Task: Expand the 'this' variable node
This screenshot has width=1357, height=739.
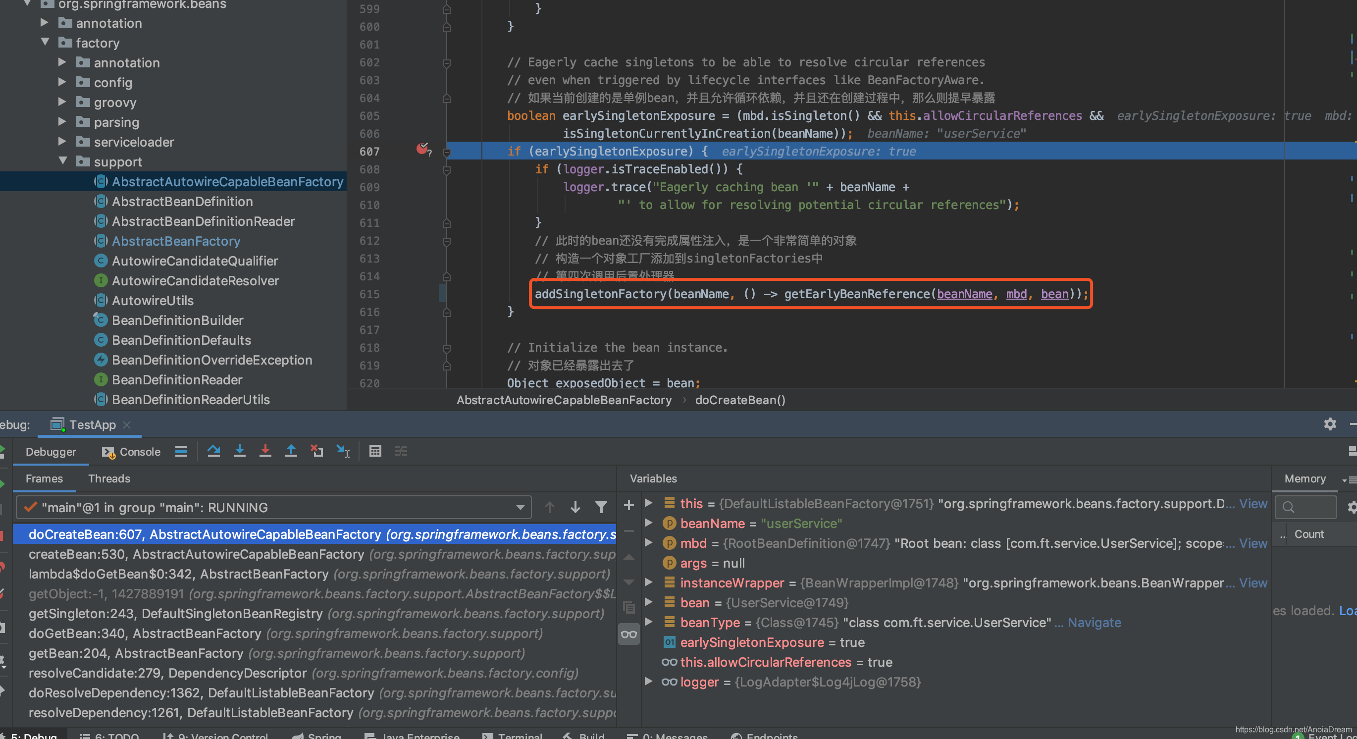Action: tap(649, 503)
